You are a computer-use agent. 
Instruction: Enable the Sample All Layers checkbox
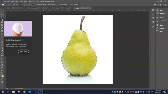tap(36, 5)
